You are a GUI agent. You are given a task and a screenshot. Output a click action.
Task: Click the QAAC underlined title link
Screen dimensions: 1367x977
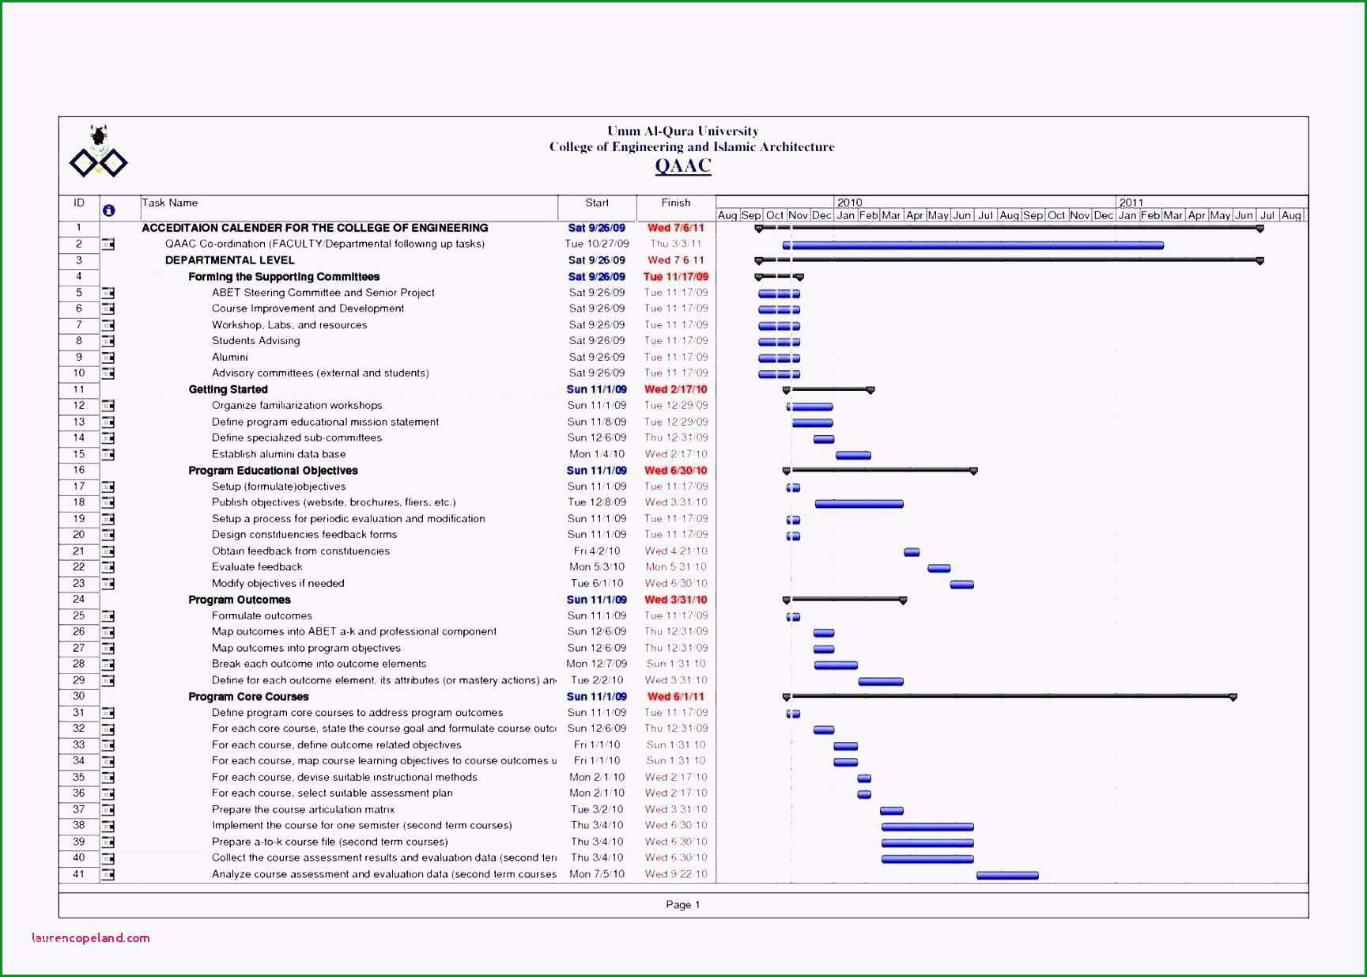click(683, 166)
